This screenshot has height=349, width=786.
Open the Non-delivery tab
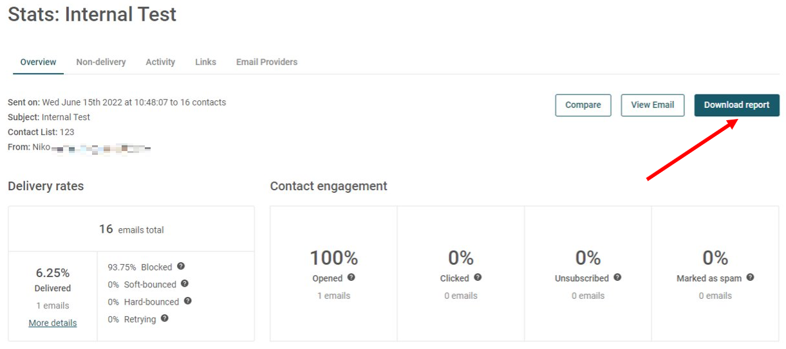coord(101,62)
